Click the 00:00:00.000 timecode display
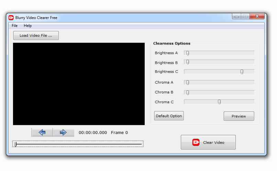 pyautogui.click(x=93, y=133)
